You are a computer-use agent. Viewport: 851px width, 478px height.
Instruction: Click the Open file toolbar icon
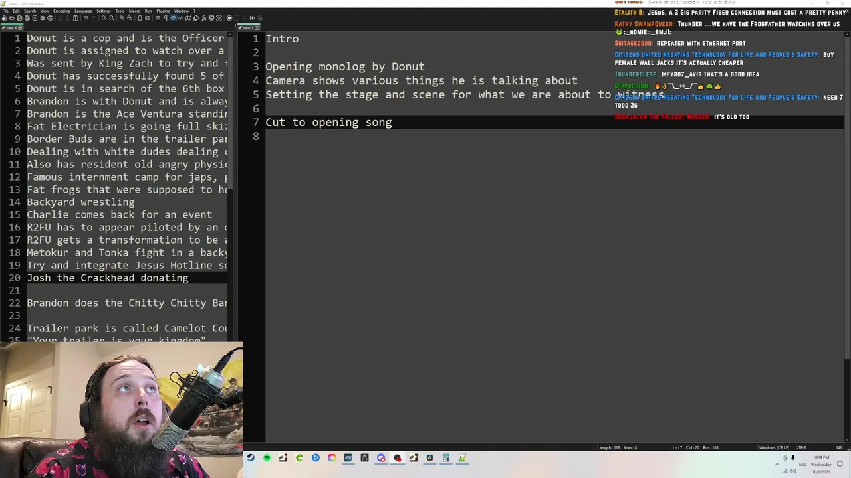tap(11, 18)
